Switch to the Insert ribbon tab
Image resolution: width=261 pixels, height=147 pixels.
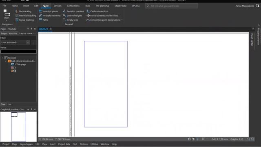(26, 6)
